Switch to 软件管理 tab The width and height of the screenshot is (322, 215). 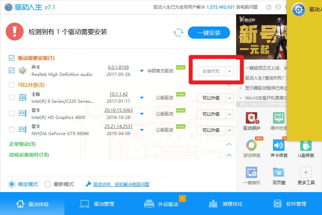click(290, 204)
